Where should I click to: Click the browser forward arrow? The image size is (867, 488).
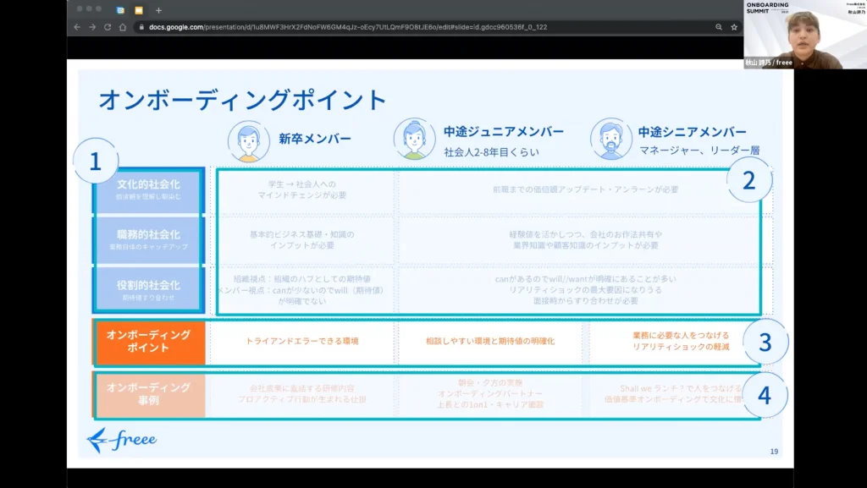[92, 27]
